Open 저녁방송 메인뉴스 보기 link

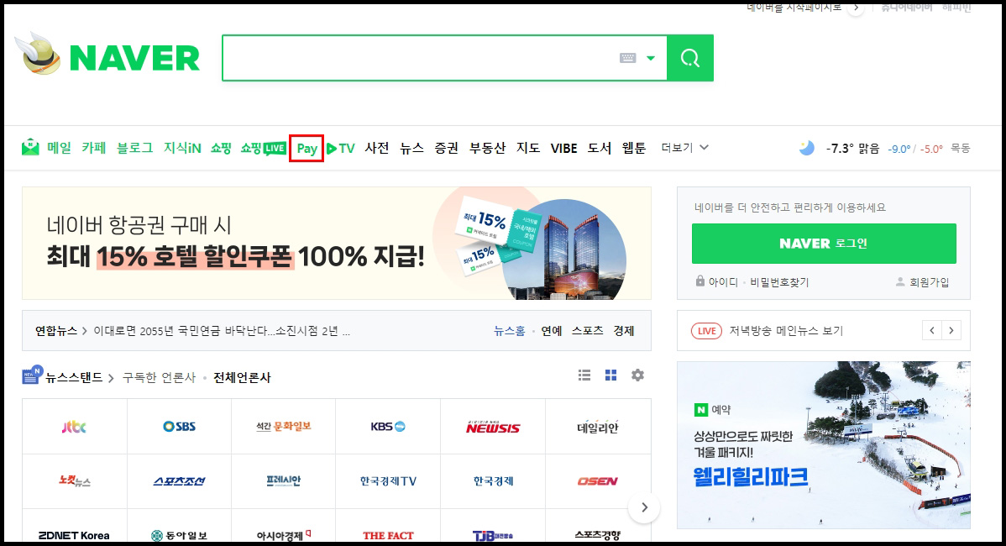(786, 331)
